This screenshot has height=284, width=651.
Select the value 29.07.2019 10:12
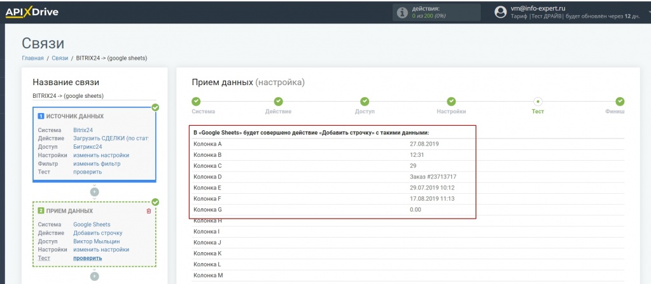[x=432, y=188]
